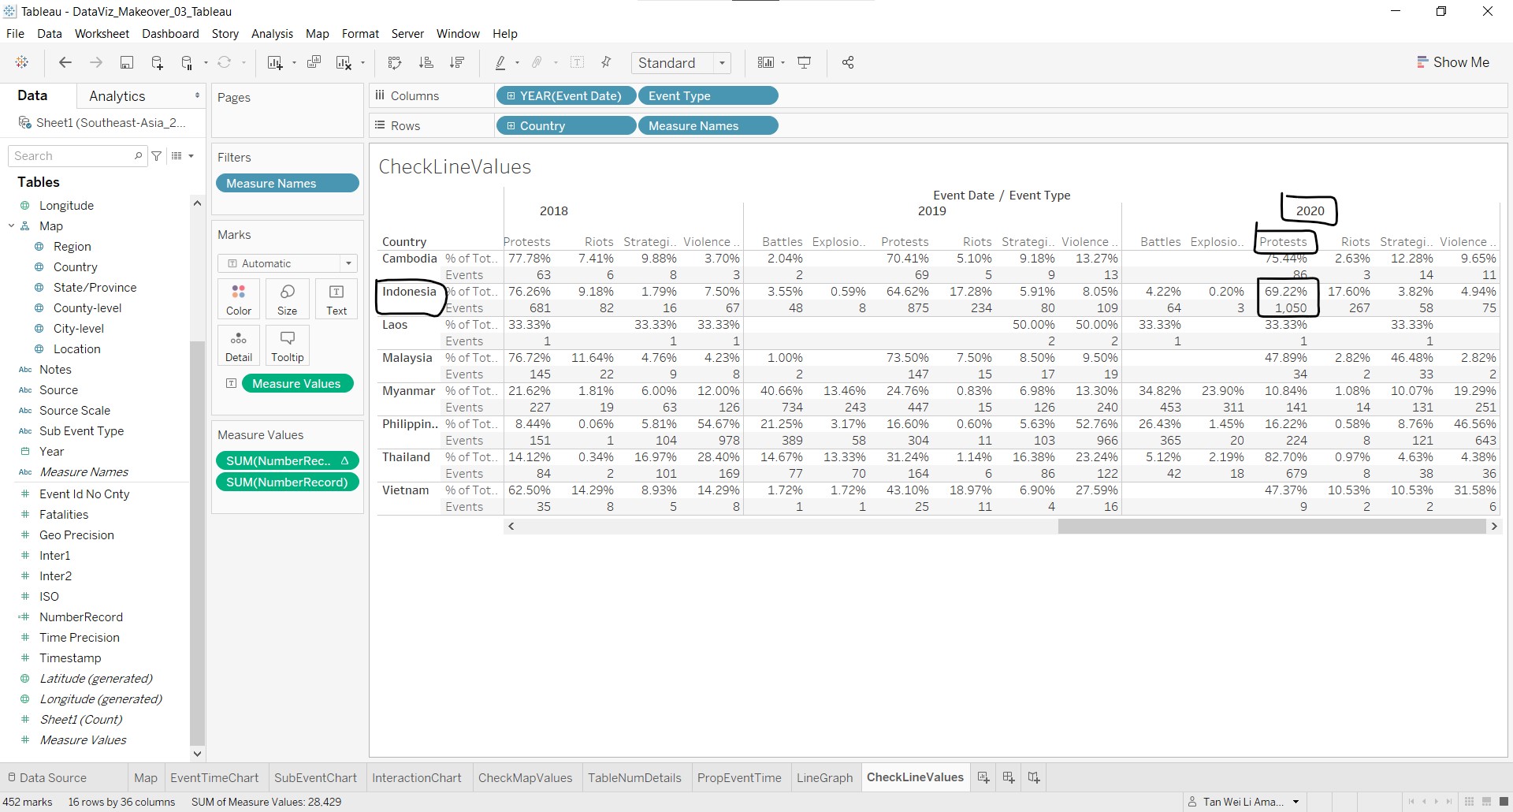1513x812 pixels.
Task: Click the Swap Rows and Columns icon
Action: coord(395,63)
